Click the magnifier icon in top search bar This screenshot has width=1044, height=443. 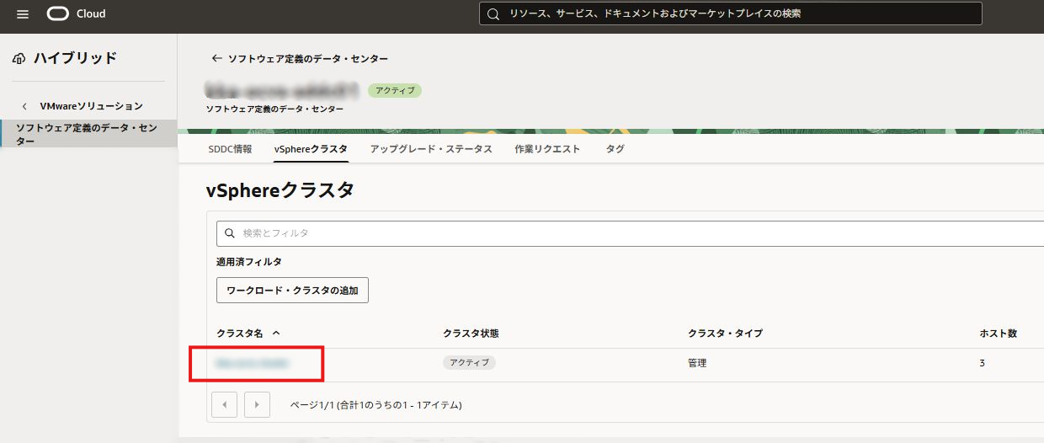tap(493, 14)
